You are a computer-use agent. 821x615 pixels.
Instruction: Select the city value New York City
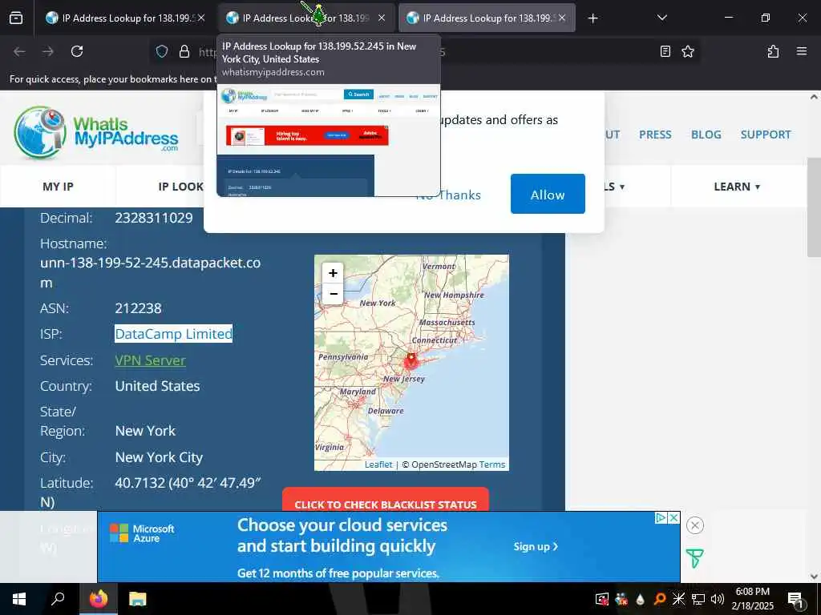coord(160,457)
